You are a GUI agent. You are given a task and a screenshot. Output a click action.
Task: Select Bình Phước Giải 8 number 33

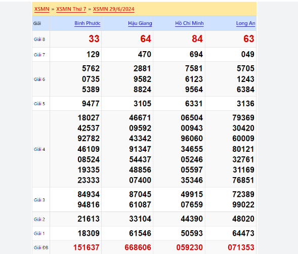(x=94, y=39)
